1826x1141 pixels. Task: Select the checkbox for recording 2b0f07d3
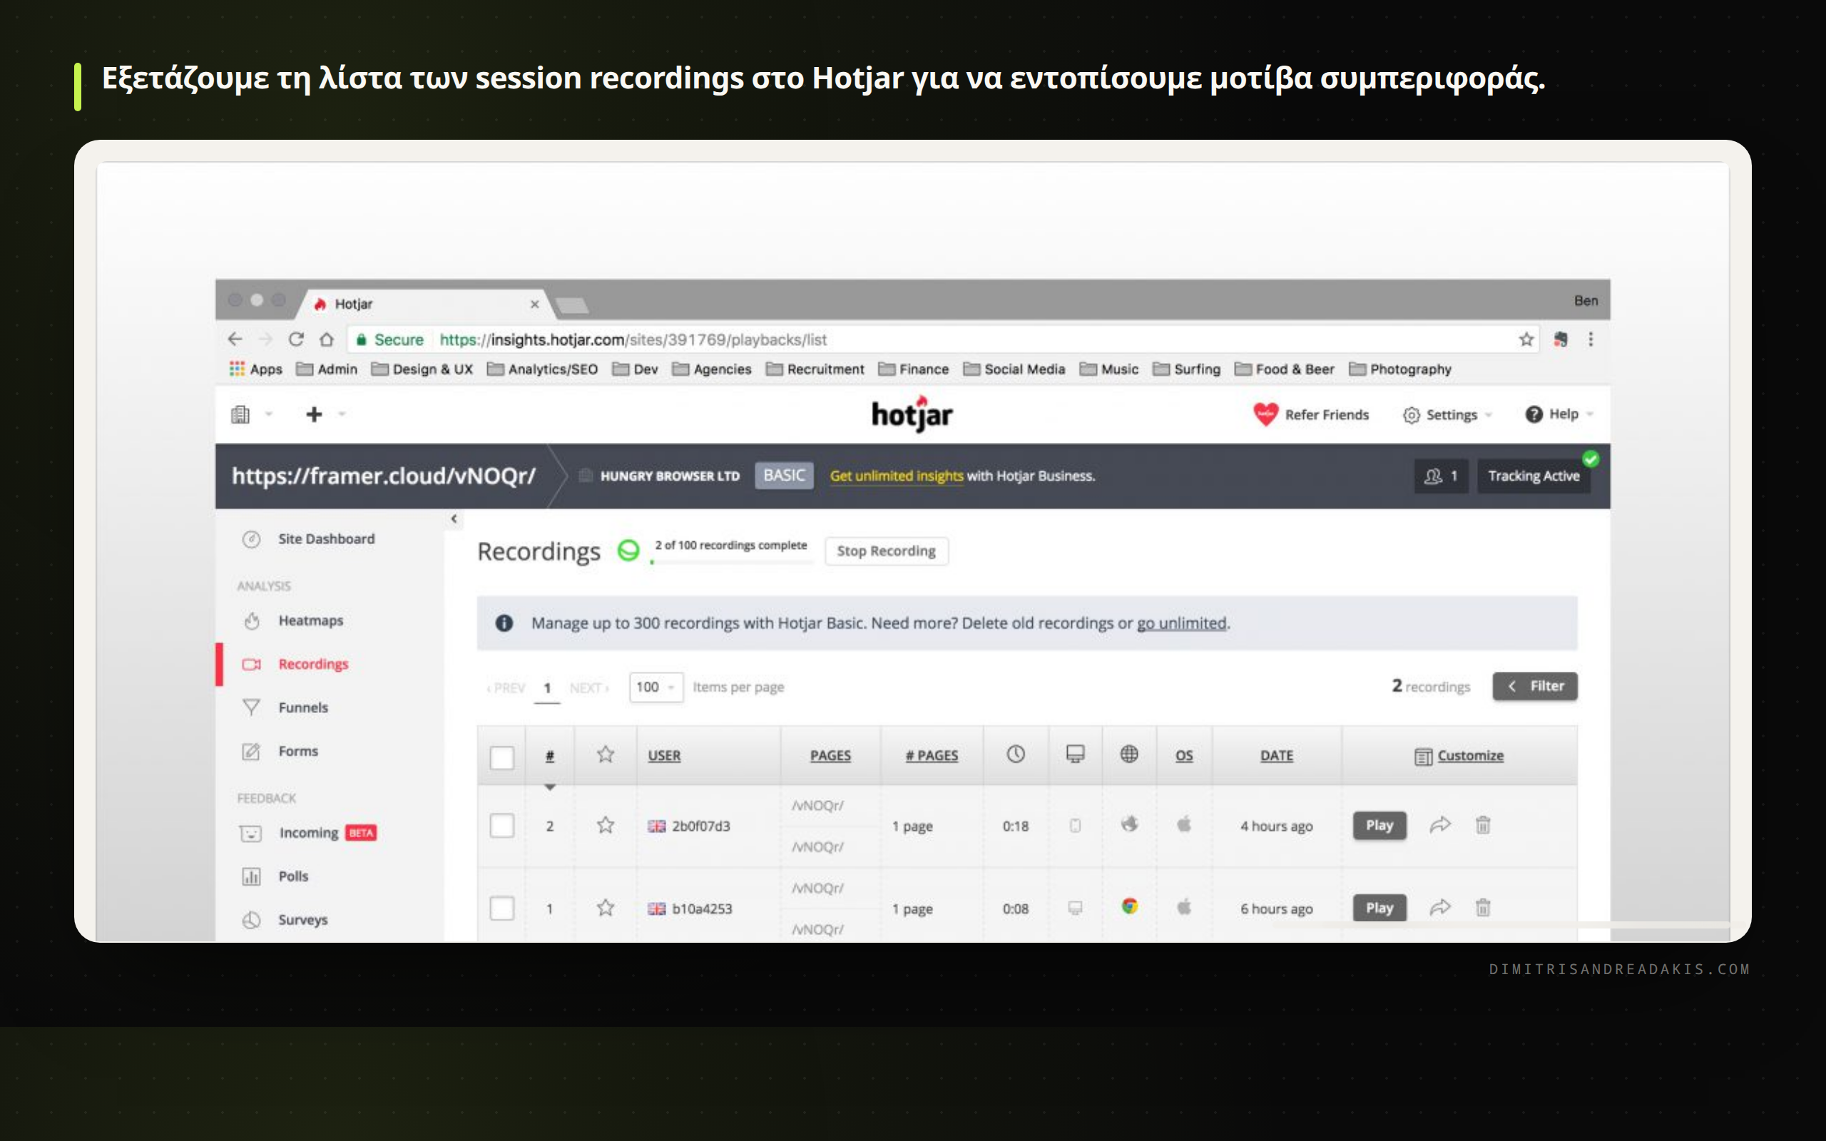pyautogui.click(x=501, y=826)
